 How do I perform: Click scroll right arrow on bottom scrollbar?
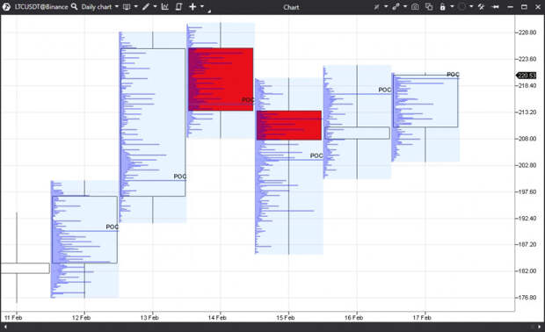click(540, 327)
